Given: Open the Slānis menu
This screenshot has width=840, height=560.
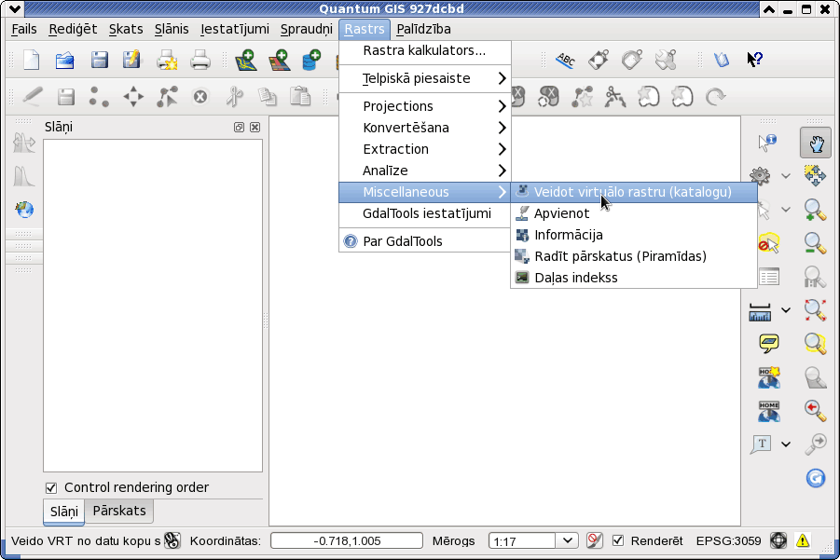Looking at the screenshot, I should pyautogui.click(x=172, y=29).
